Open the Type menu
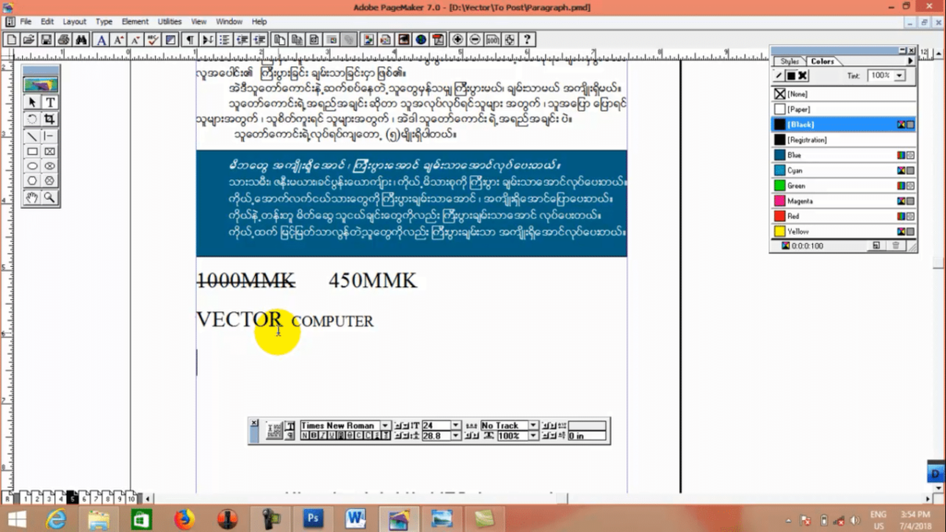This screenshot has width=946, height=532. coord(103,21)
